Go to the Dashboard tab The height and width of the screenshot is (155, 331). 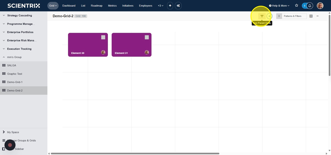tap(69, 6)
